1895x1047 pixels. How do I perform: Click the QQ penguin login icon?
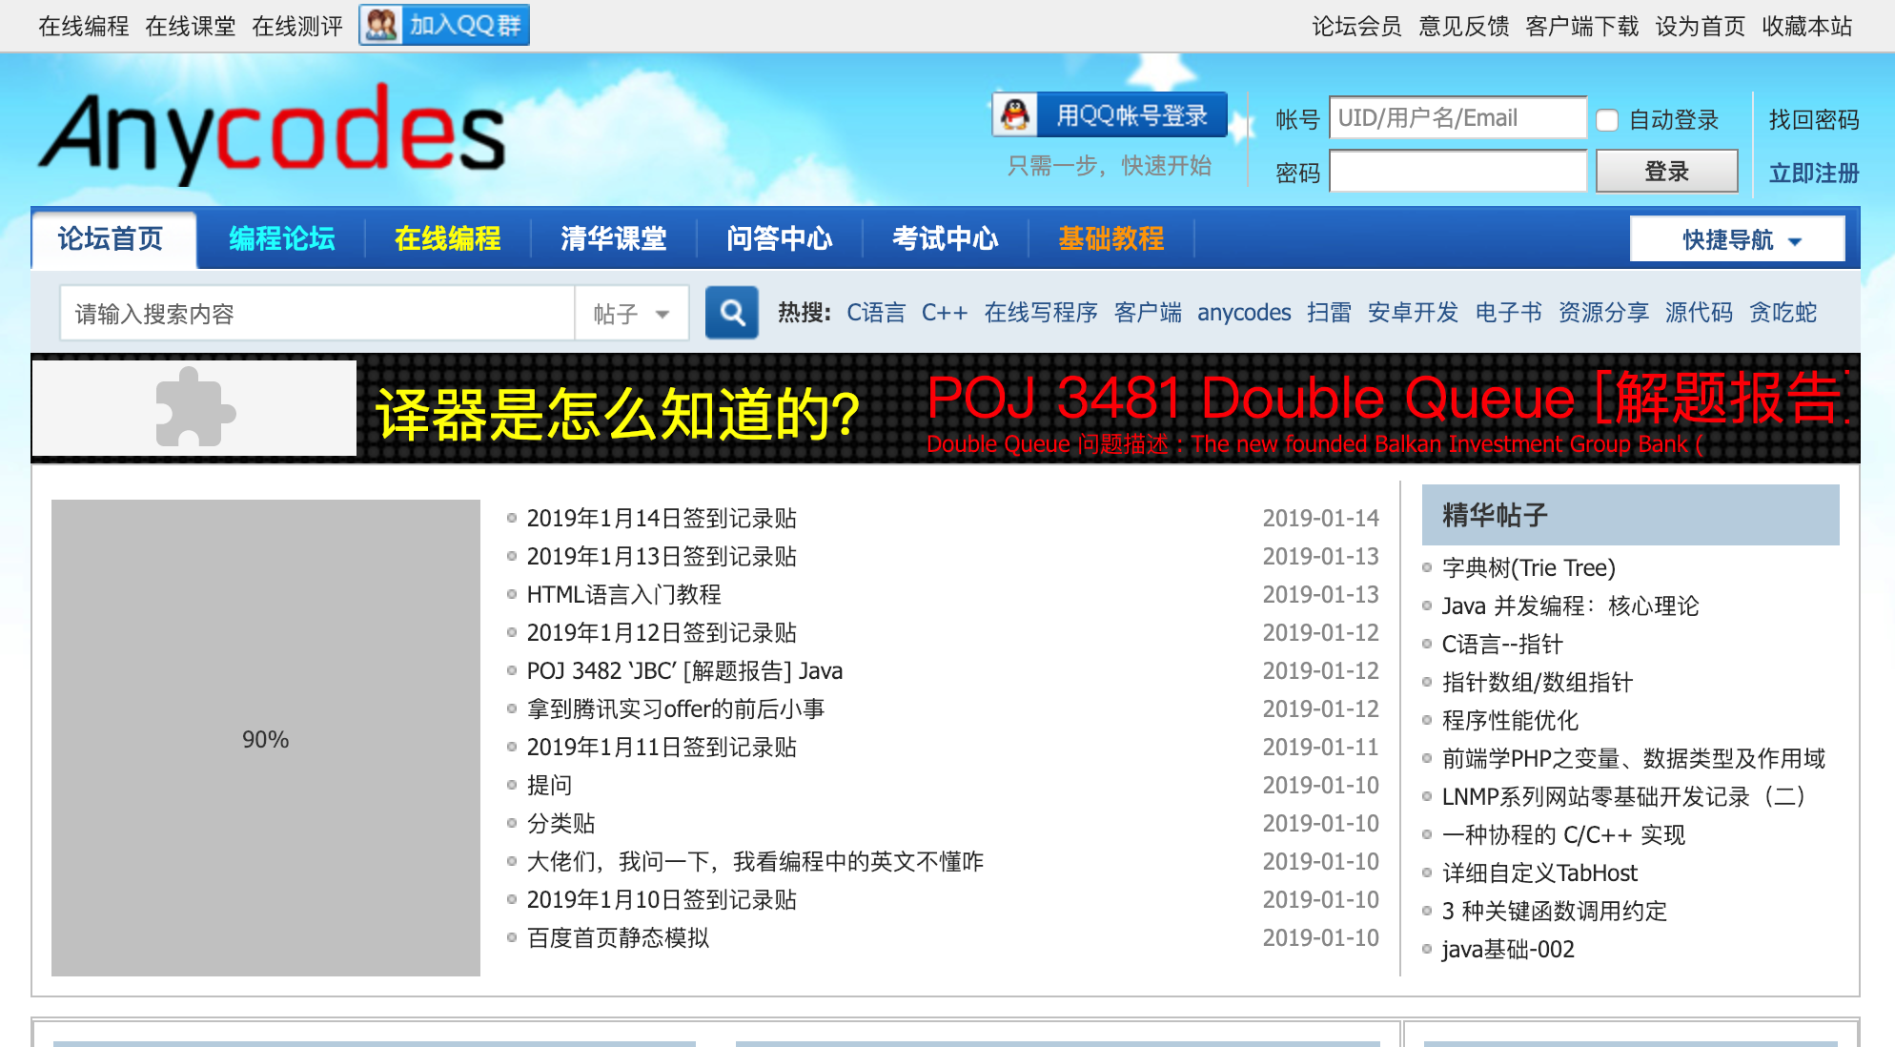(1016, 115)
